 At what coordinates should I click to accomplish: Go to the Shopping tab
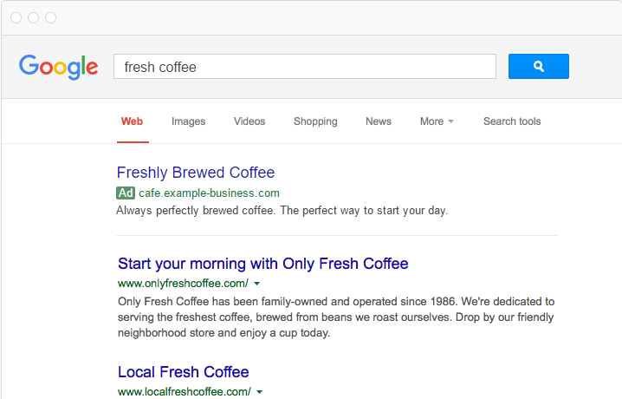coord(315,121)
